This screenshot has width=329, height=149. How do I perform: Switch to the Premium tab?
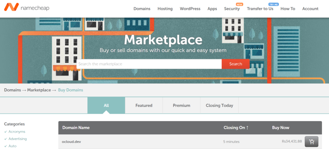tap(182, 106)
